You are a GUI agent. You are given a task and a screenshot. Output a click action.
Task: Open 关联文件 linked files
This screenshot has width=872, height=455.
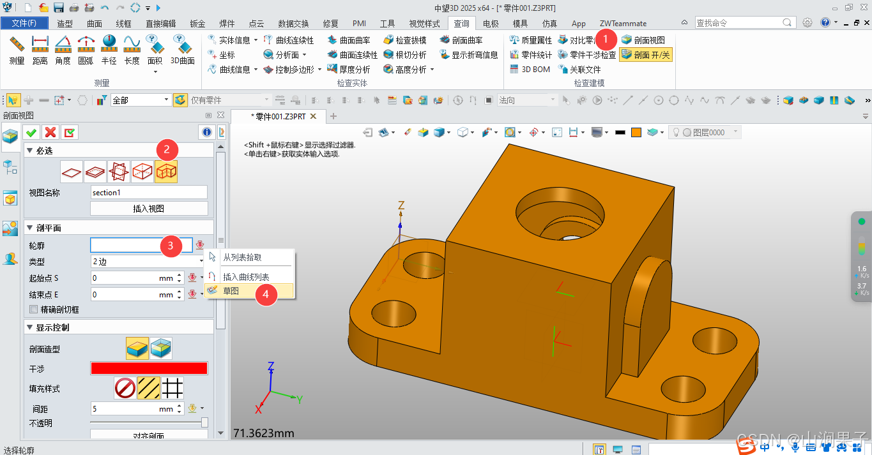(x=579, y=70)
